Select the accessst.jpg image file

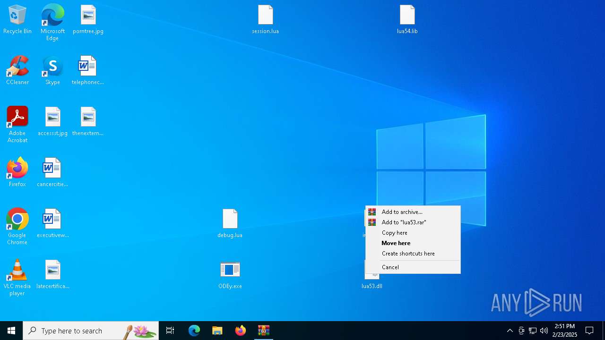click(52, 122)
